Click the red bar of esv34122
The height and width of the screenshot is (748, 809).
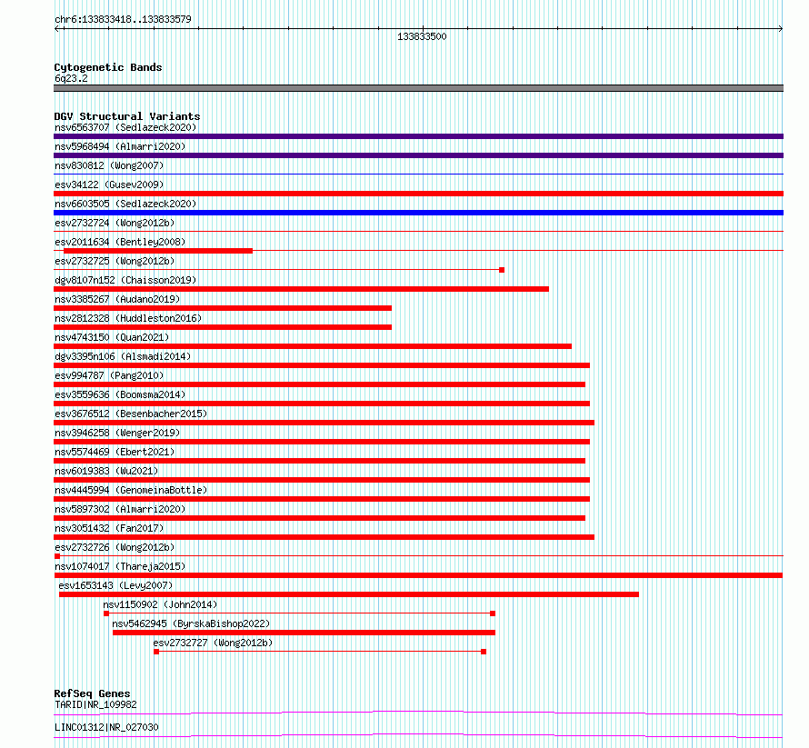point(418,194)
